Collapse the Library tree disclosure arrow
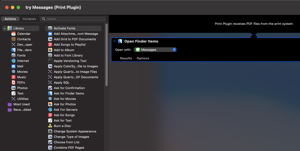 [x=5, y=29]
